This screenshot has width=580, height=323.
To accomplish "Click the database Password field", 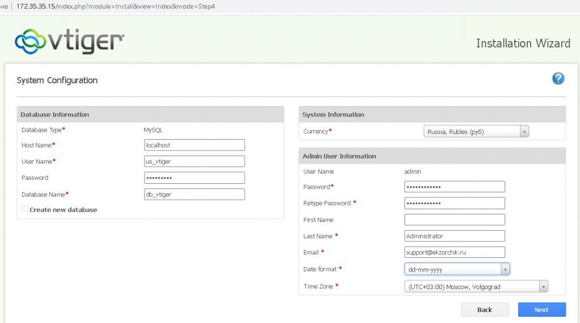I will (x=194, y=178).
